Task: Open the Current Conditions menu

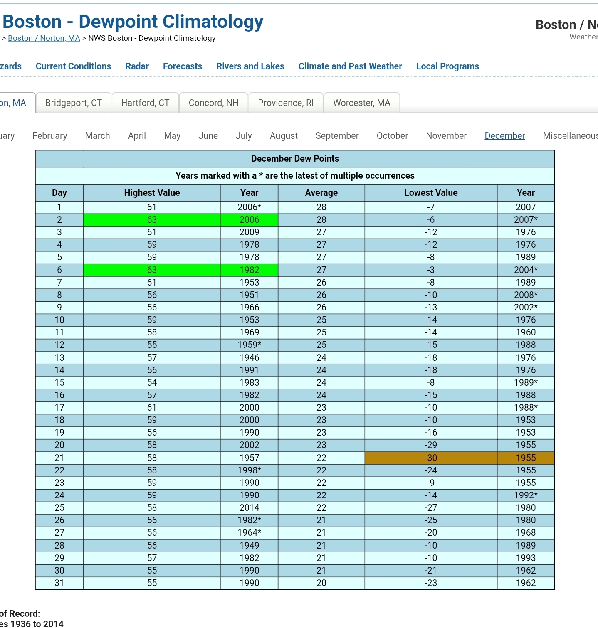Action: click(73, 66)
